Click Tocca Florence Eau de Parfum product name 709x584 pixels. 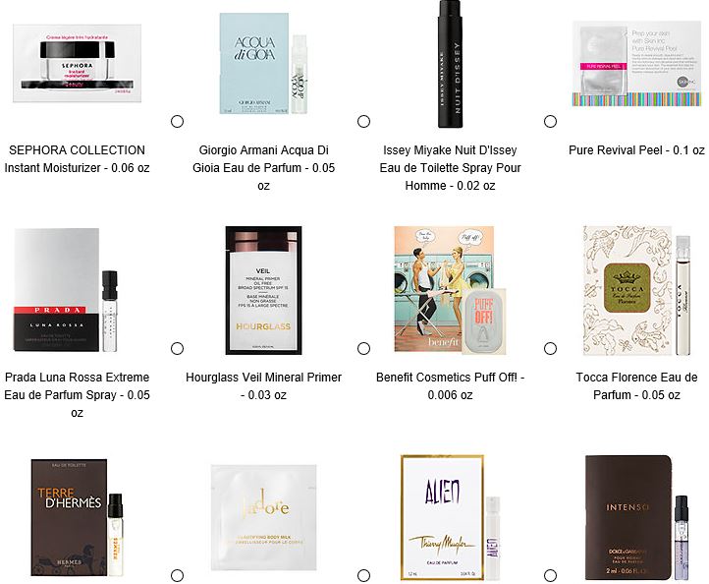(x=636, y=386)
